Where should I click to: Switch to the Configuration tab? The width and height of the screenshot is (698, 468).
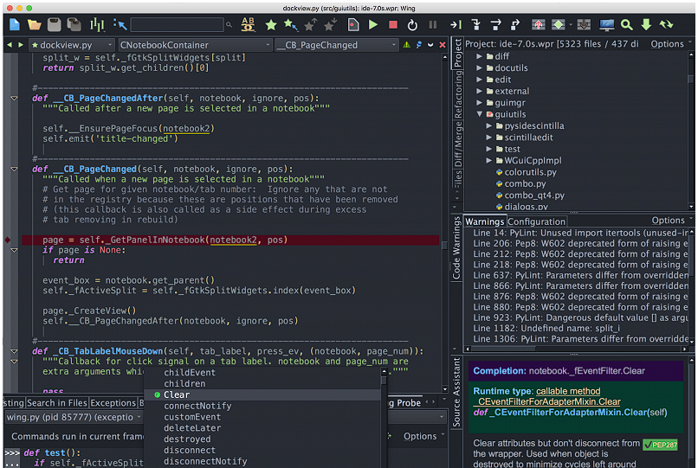(x=536, y=221)
